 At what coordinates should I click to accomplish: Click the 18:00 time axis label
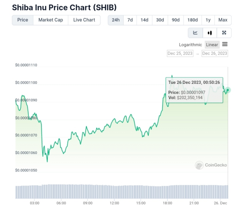[x=168, y=203]
